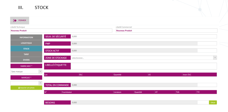Click the US column header
Image resolution: width=228 pixels, height=112 pixels.
165,75
